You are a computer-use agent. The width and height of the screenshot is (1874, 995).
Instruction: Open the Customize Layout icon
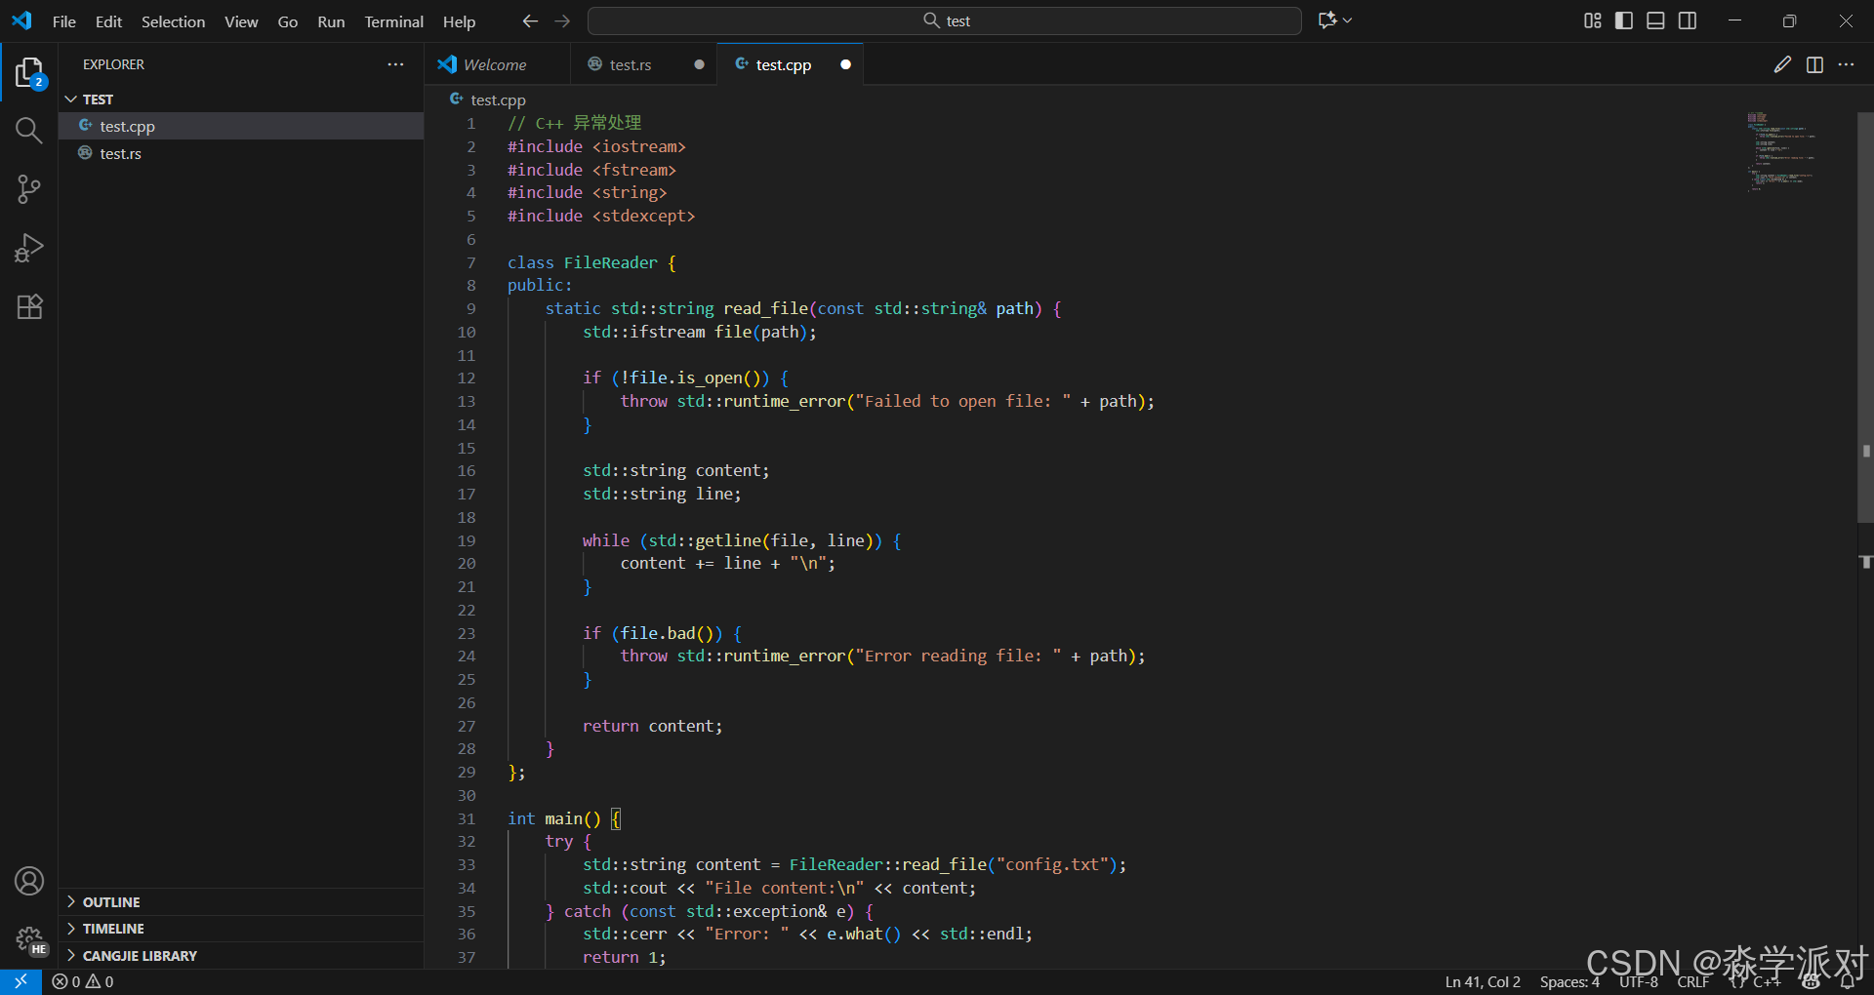pos(1593,20)
